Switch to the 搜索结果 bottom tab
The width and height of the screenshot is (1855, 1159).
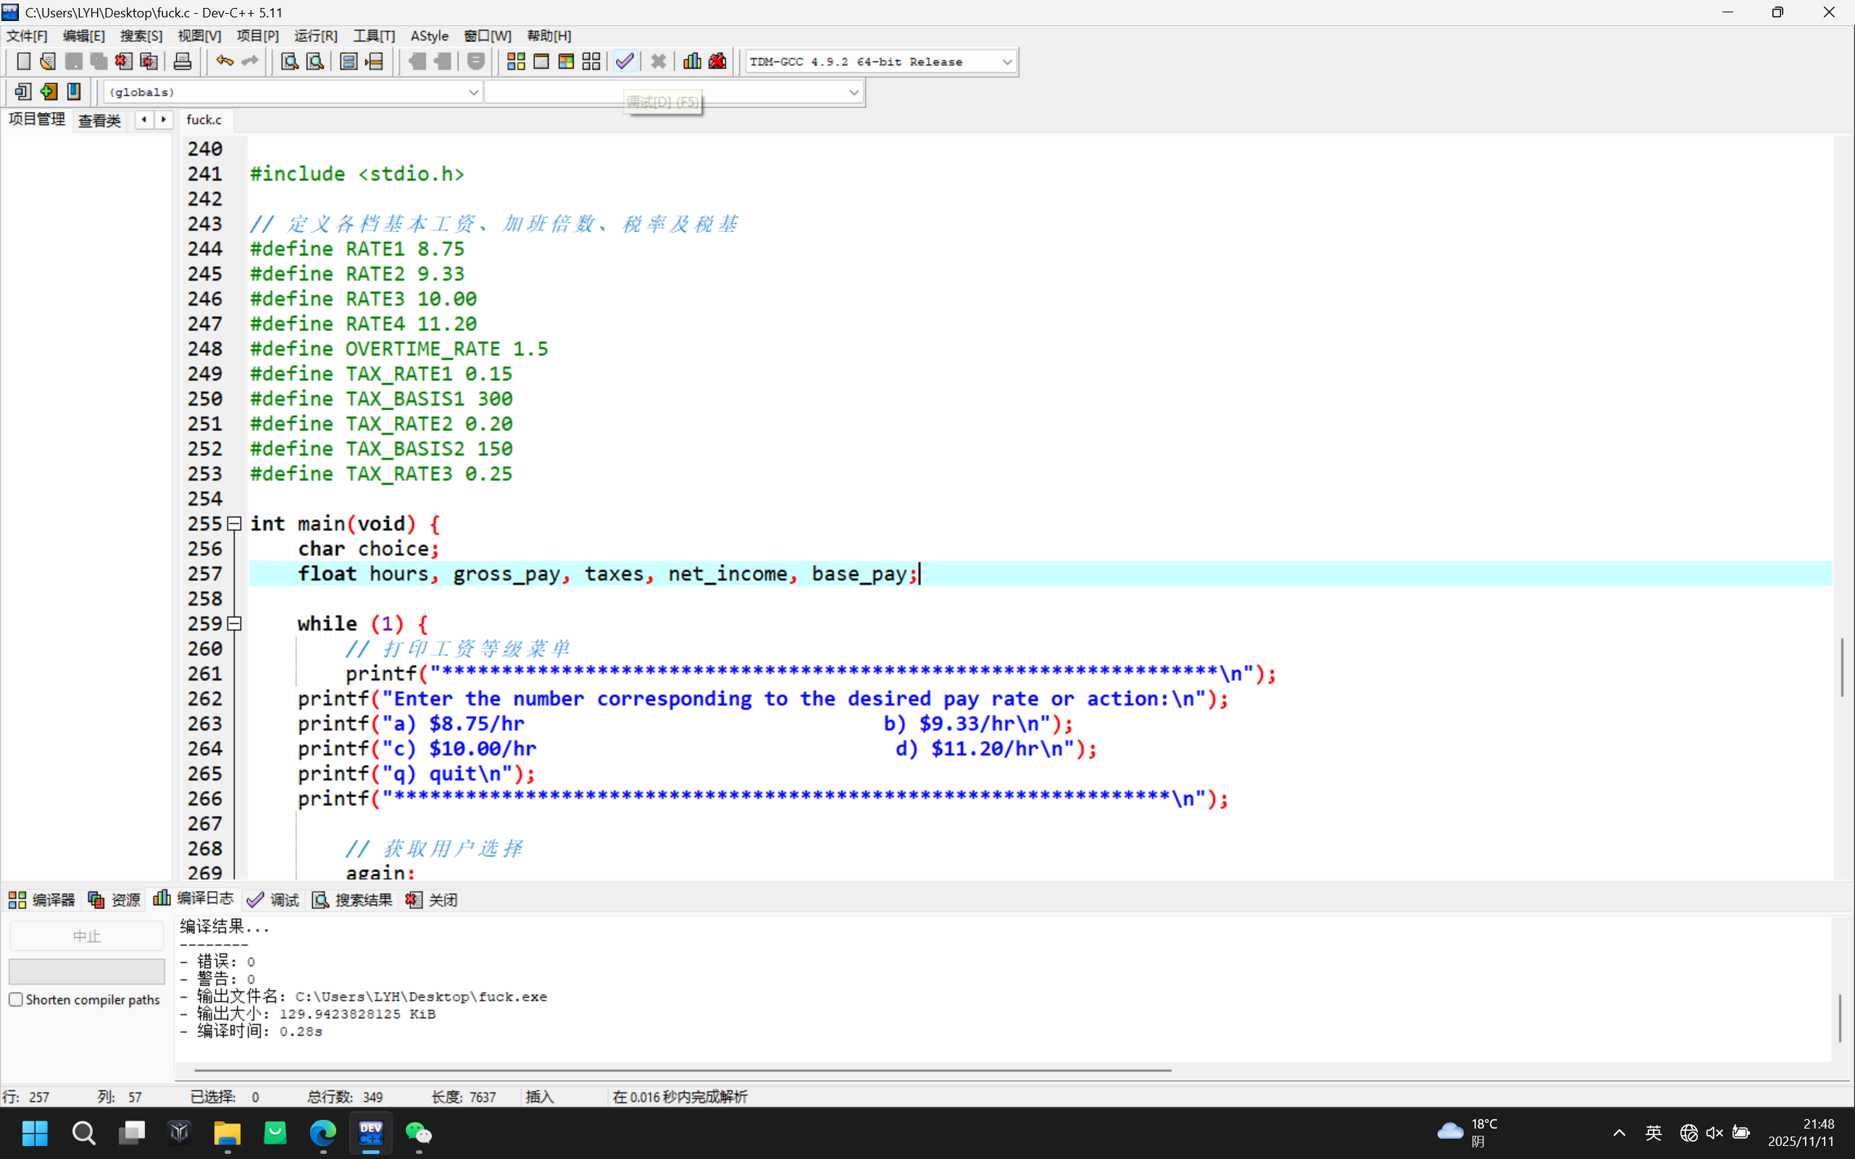(353, 900)
